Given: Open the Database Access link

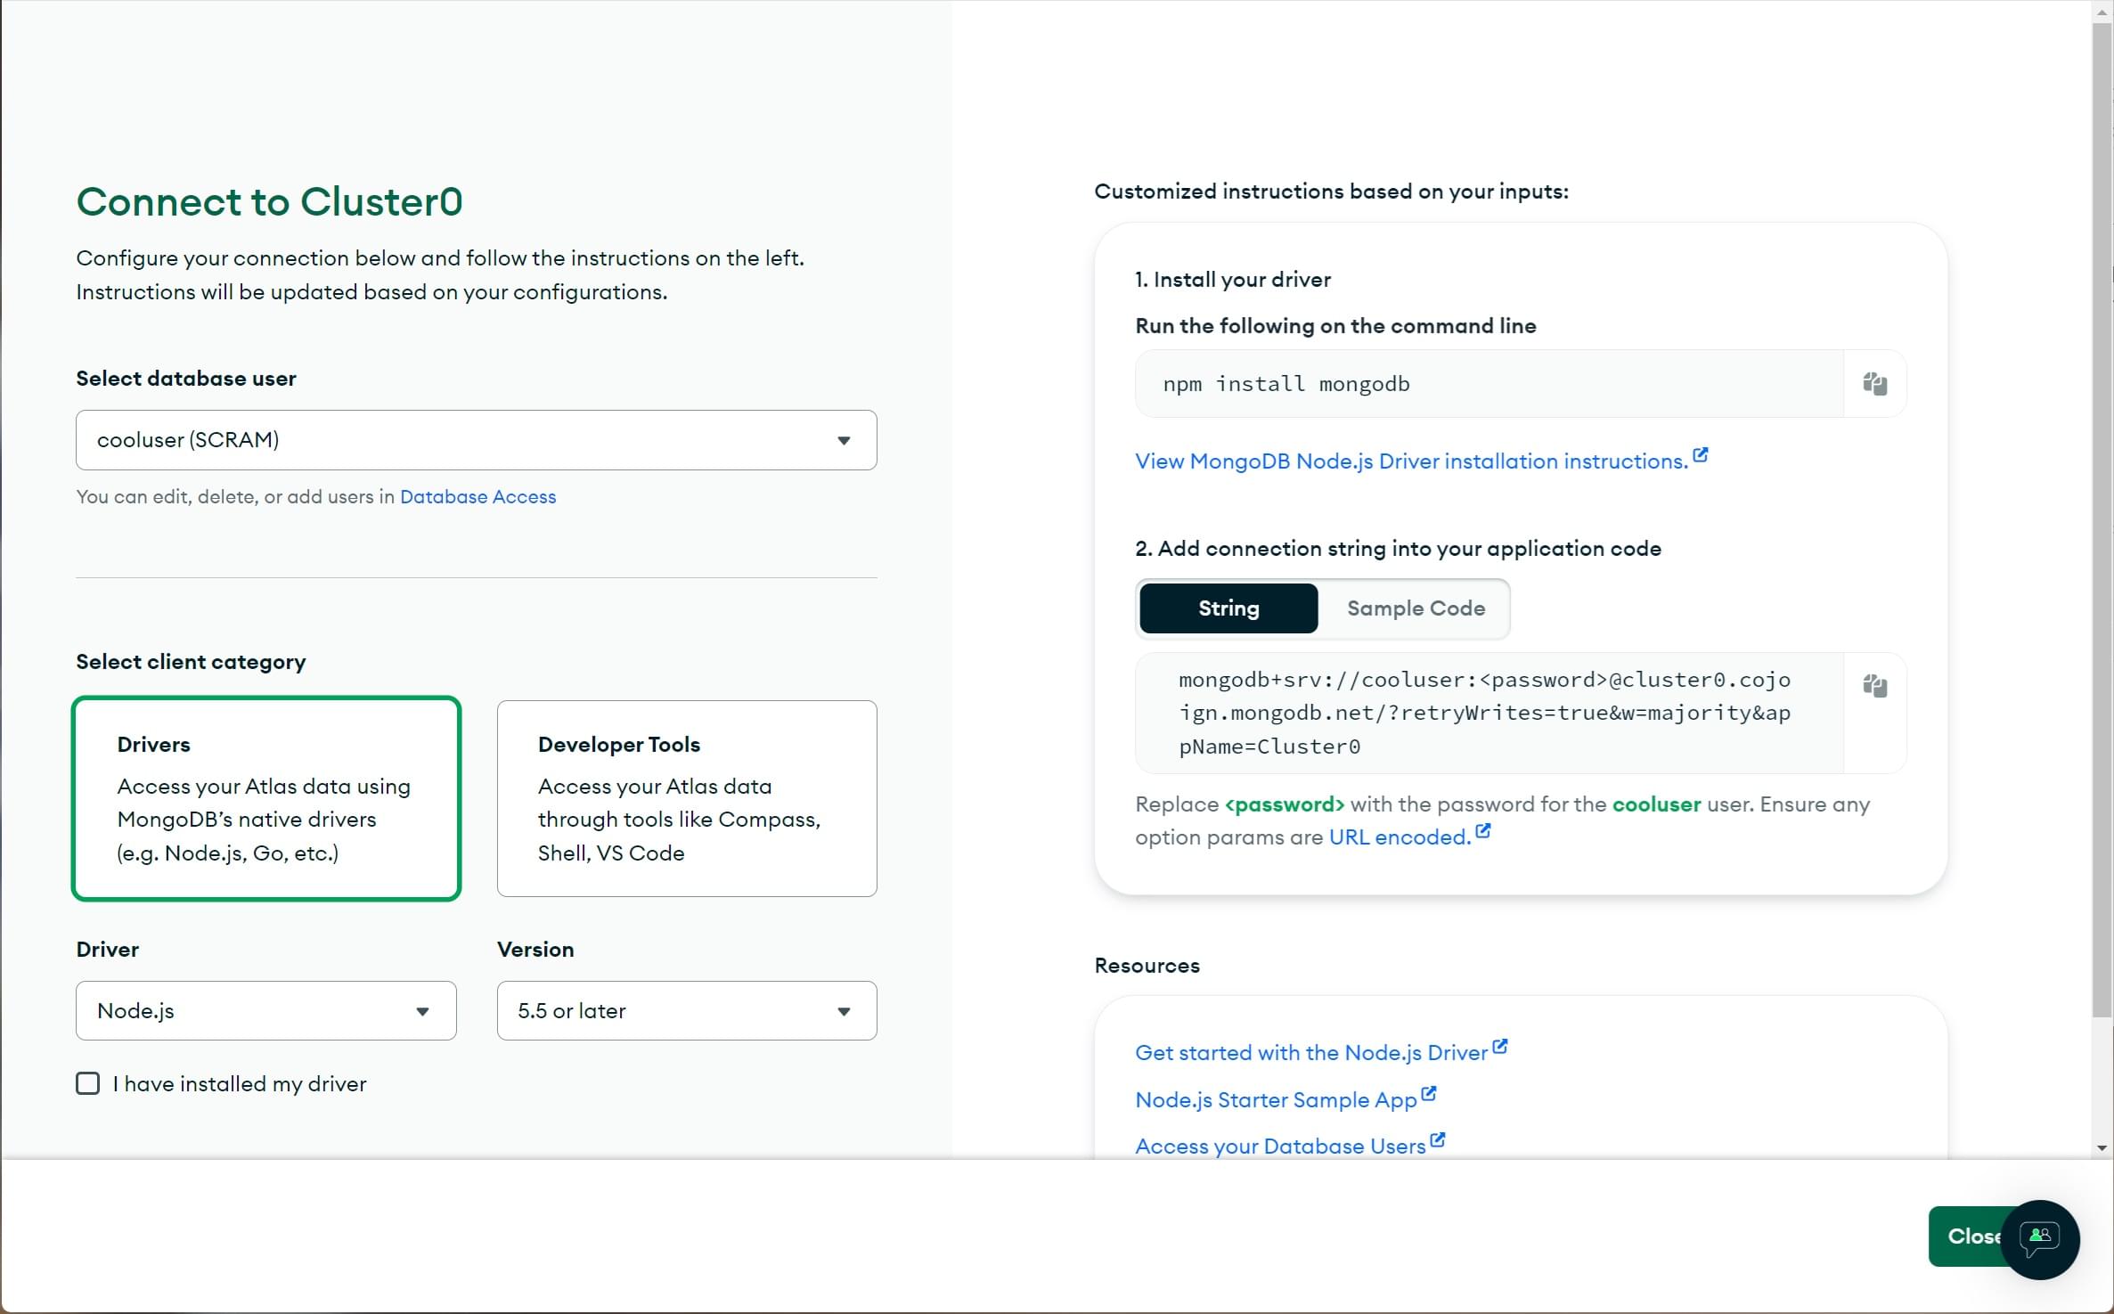Looking at the screenshot, I should (x=477, y=495).
